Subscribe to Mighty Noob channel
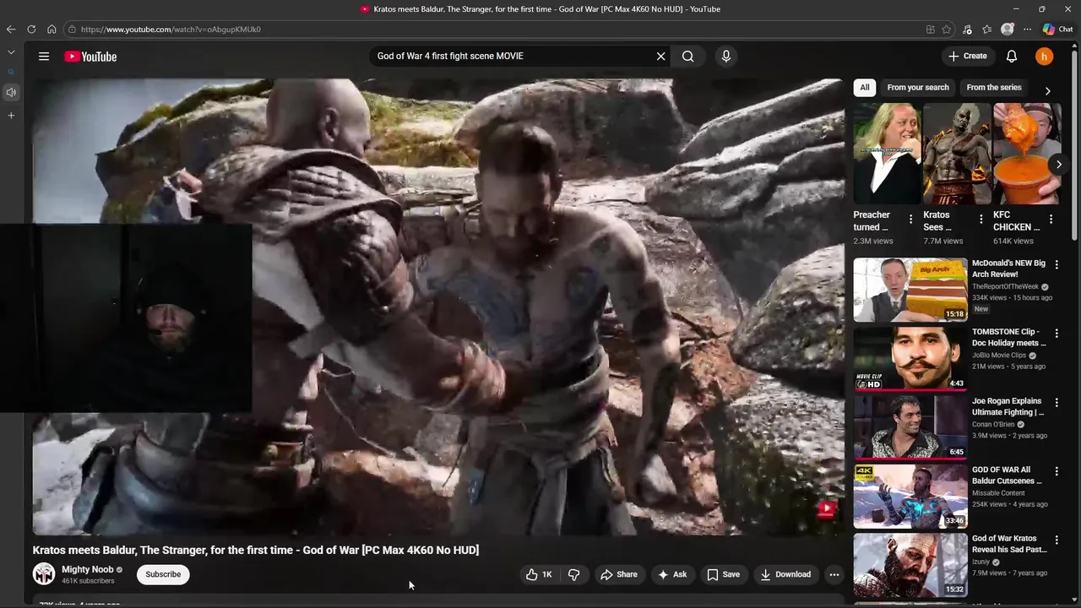The image size is (1081, 608). point(163,574)
